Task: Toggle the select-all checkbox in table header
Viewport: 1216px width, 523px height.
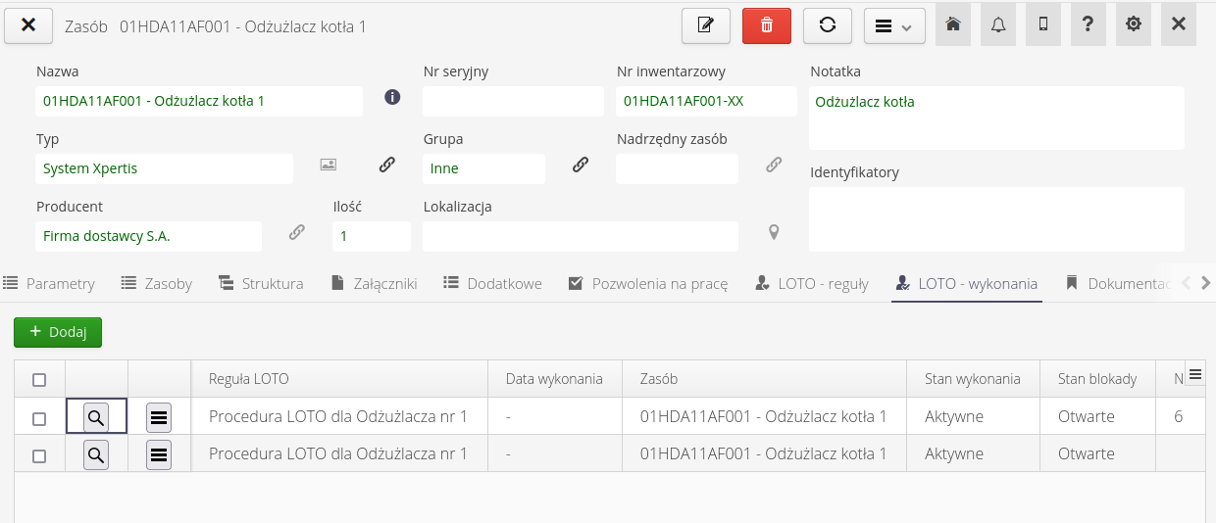Action: click(39, 380)
